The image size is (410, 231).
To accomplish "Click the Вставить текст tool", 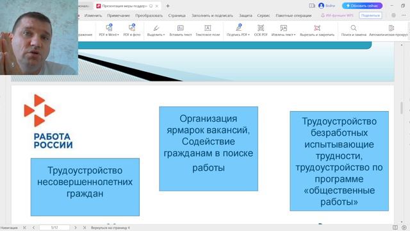I will click(181, 30).
